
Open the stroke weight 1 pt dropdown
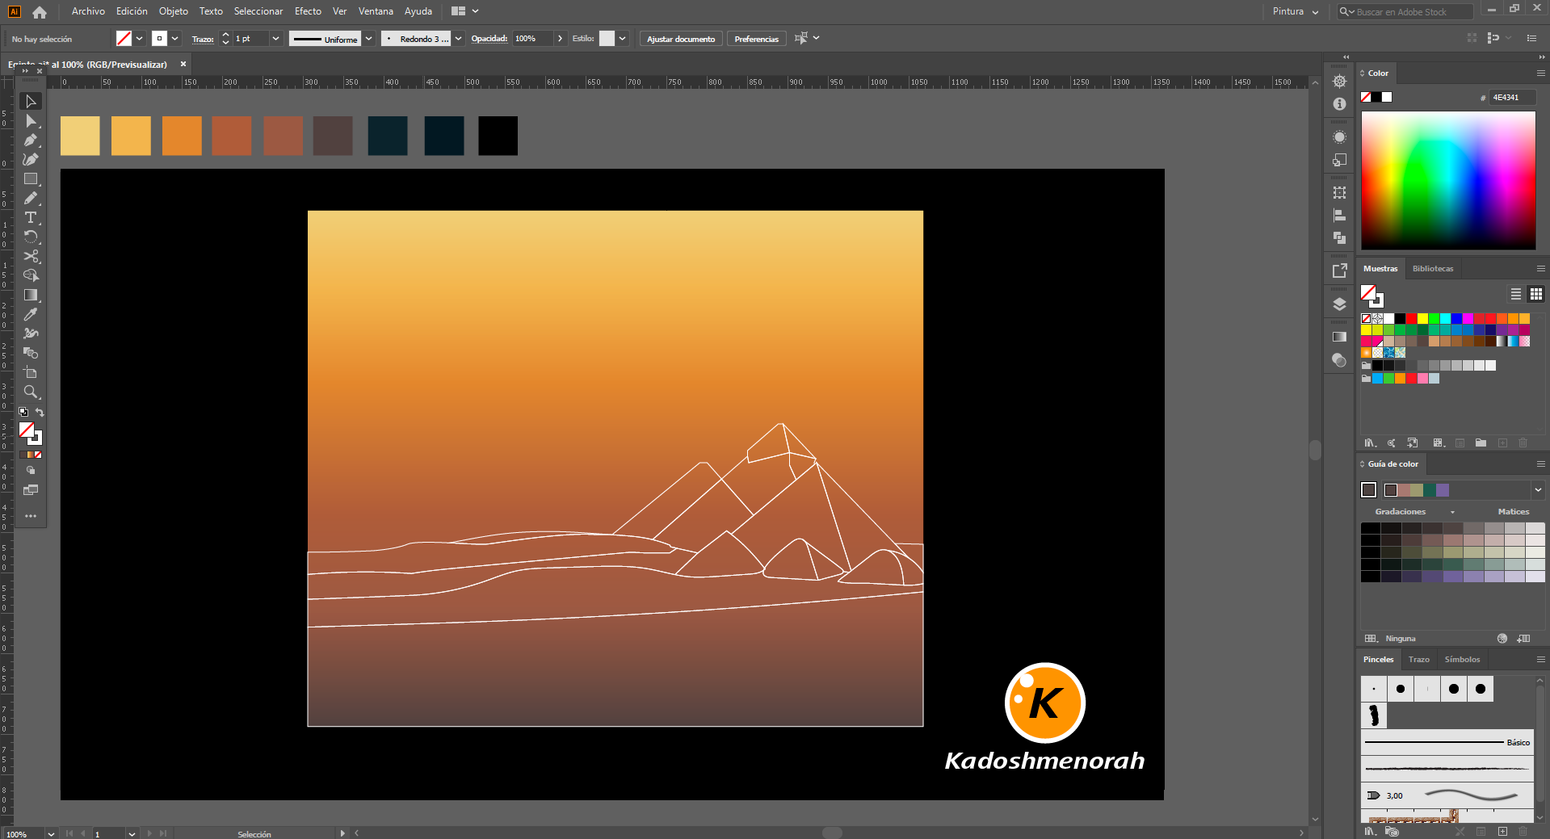pyautogui.click(x=275, y=39)
